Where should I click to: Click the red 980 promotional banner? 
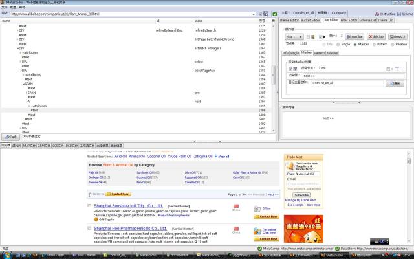tap(303, 229)
